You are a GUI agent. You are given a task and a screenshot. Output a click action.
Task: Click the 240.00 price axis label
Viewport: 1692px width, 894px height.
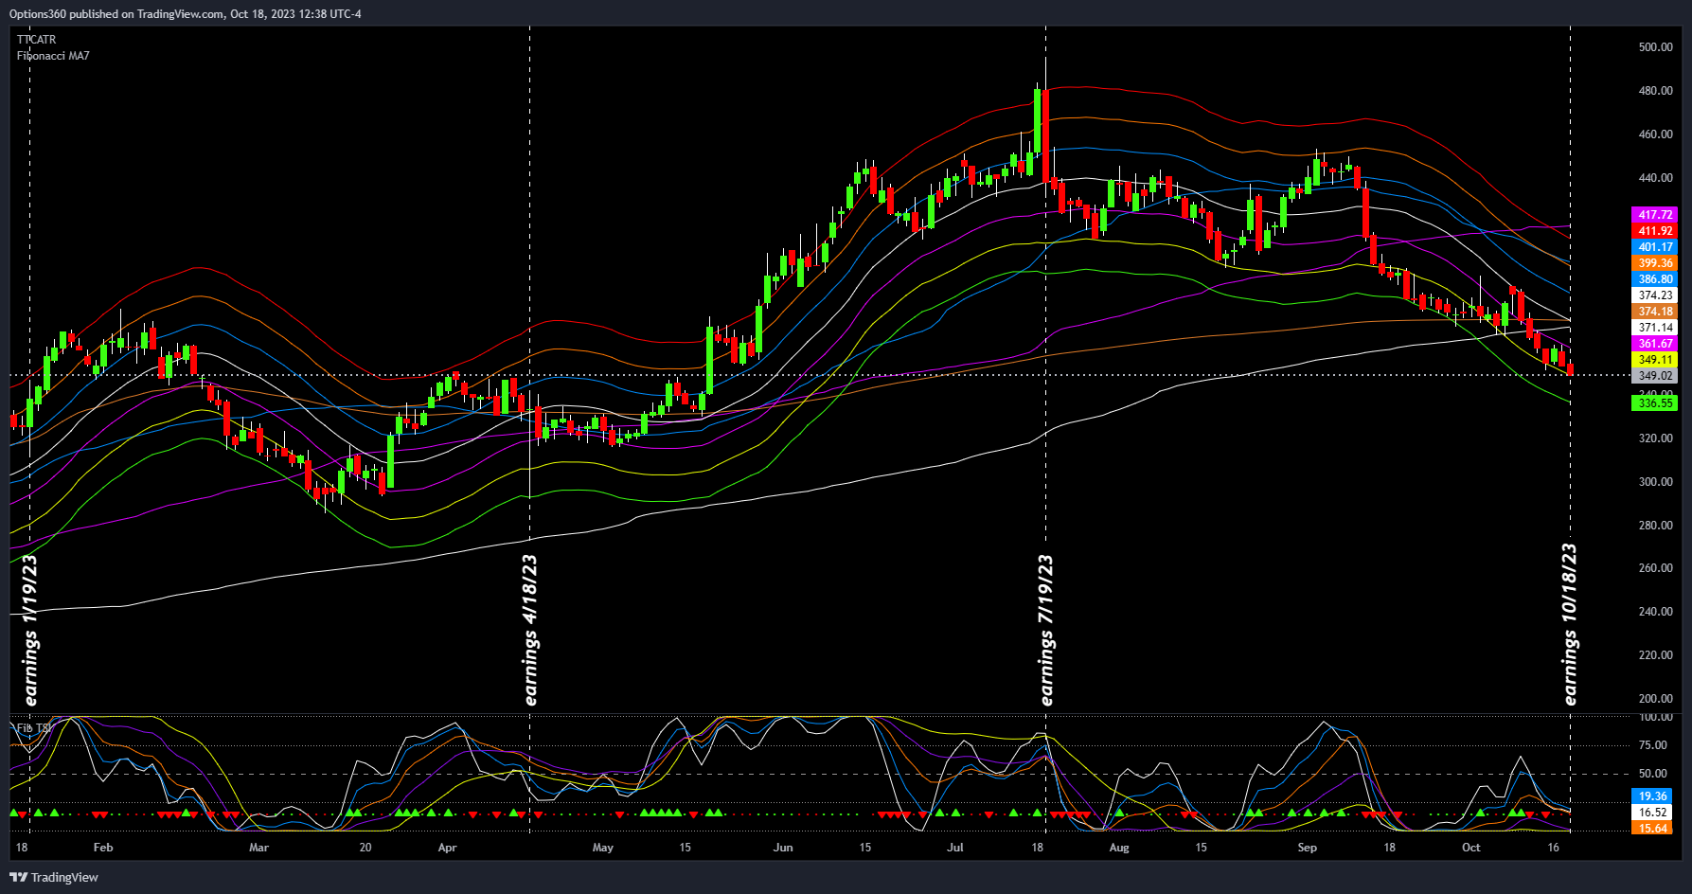pyautogui.click(x=1656, y=612)
